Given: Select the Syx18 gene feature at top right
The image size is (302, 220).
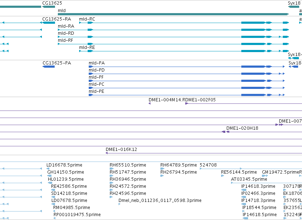Looking at the screenshot, I should point(294,7).
